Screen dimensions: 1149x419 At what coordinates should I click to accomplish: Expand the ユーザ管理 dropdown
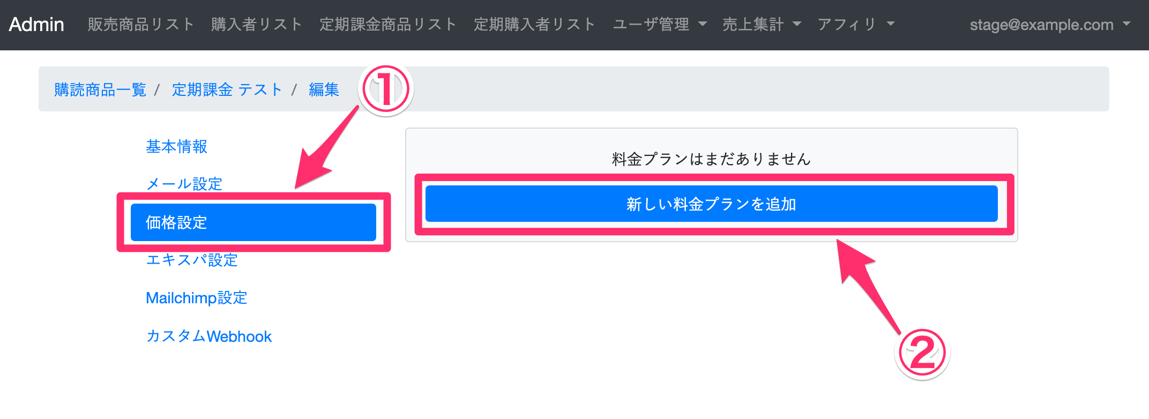pos(660,25)
